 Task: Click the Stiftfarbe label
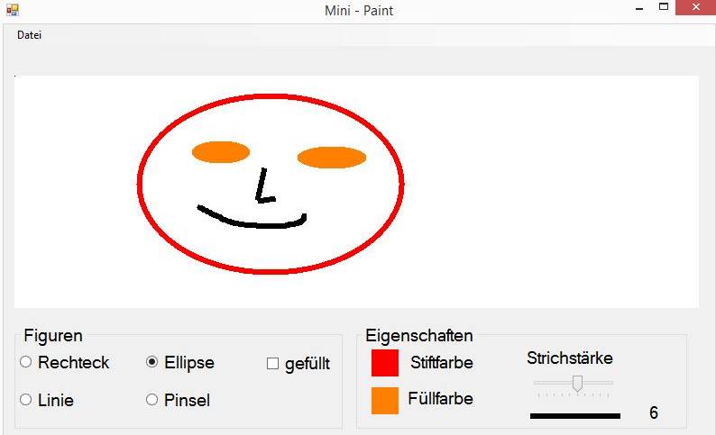coord(442,363)
